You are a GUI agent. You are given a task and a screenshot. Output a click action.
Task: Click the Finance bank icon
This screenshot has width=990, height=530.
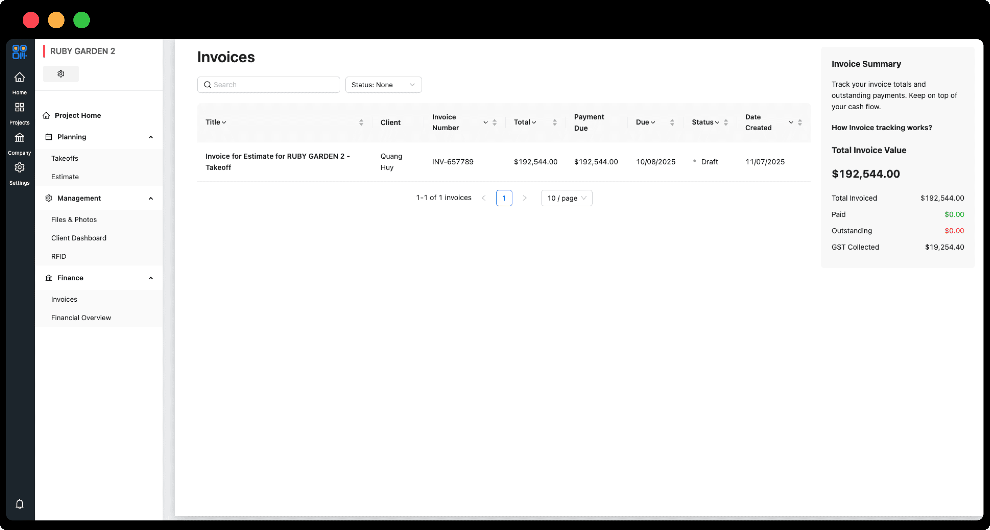click(x=48, y=277)
